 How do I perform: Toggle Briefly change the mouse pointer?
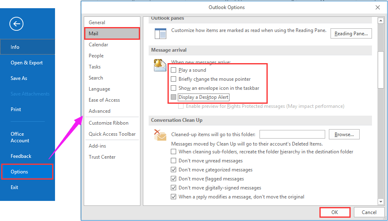pyautogui.click(x=173, y=79)
